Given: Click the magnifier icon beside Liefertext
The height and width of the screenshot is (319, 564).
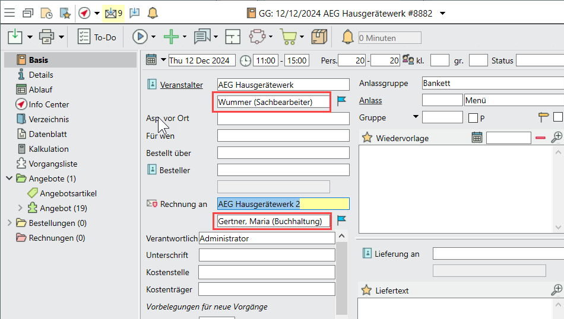Looking at the screenshot, I should [x=556, y=290].
